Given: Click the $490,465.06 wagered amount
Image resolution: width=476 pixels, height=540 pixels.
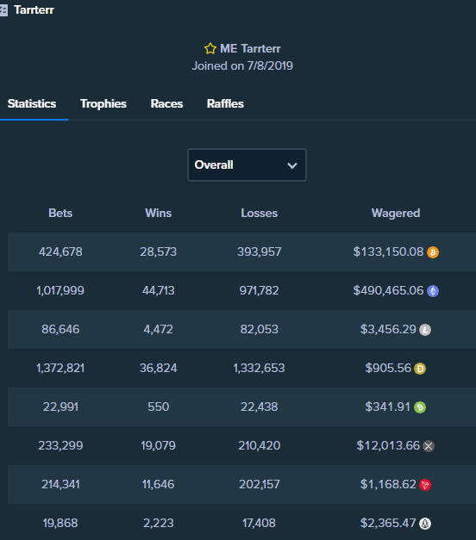Looking at the screenshot, I should point(388,290).
